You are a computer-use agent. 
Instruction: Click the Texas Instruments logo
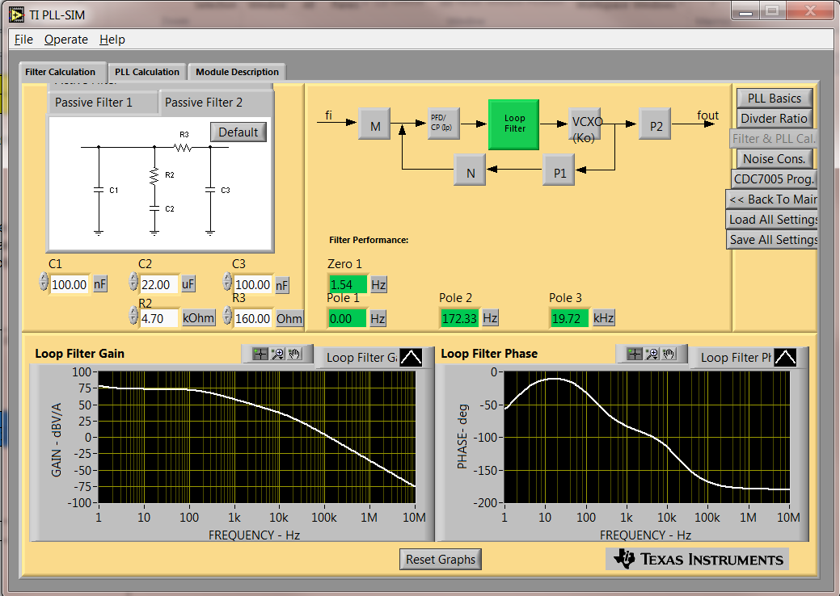pyautogui.click(x=698, y=559)
